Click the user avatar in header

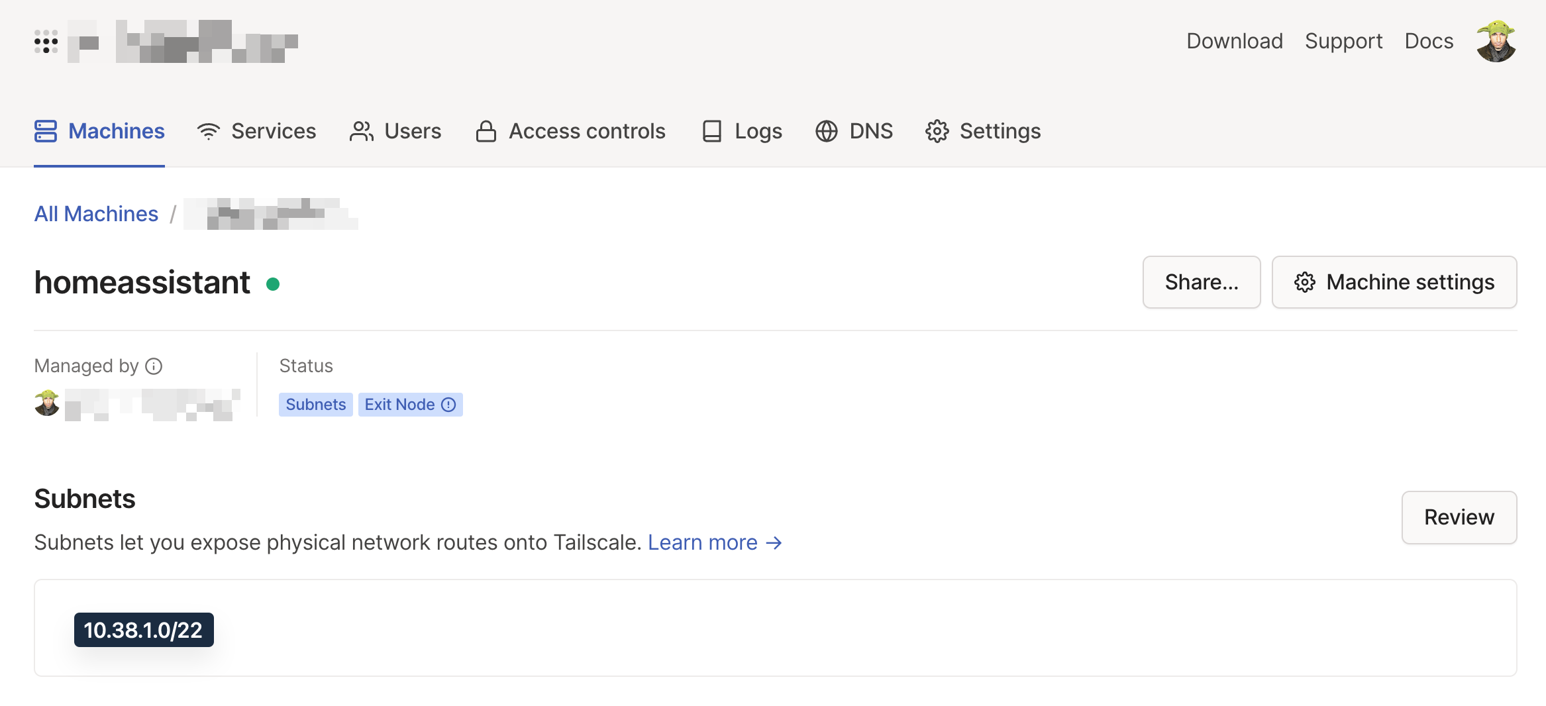point(1496,42)
